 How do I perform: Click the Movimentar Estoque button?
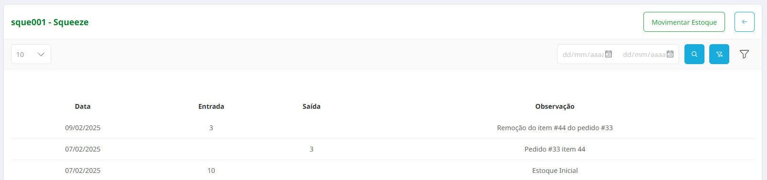pos(684,22)
